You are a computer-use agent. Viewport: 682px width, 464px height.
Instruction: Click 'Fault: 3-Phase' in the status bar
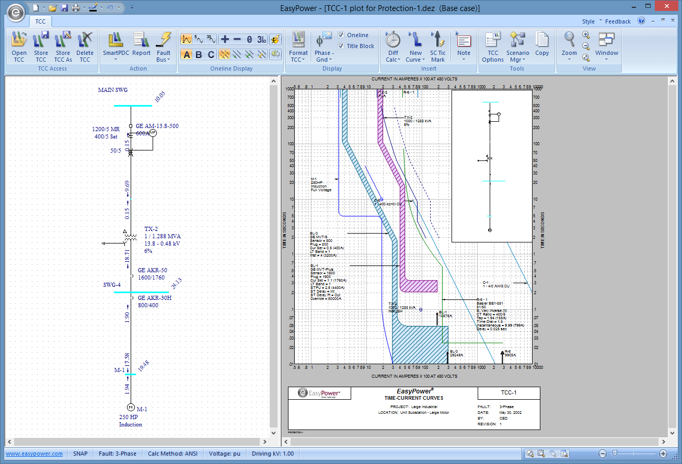coord(118,454)
